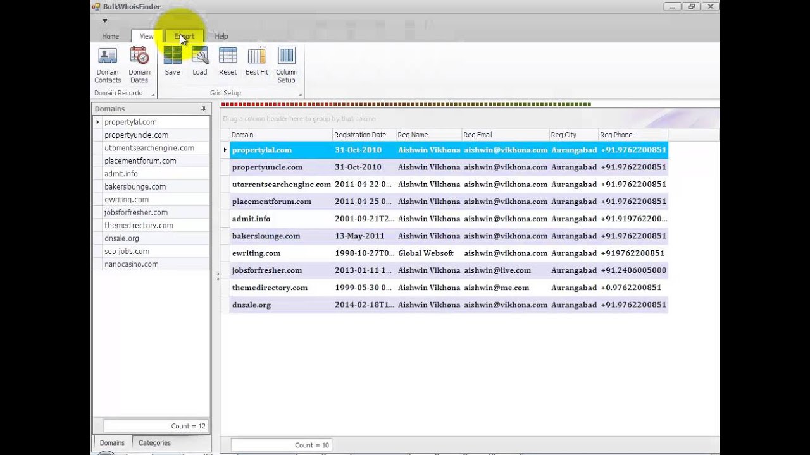Click Count = 12 in Domains panel footer
810x455 pixels.
tap(156, 426)
